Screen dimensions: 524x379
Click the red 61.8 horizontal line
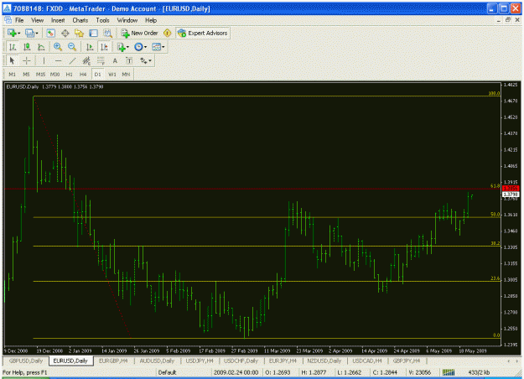(251, 189)
